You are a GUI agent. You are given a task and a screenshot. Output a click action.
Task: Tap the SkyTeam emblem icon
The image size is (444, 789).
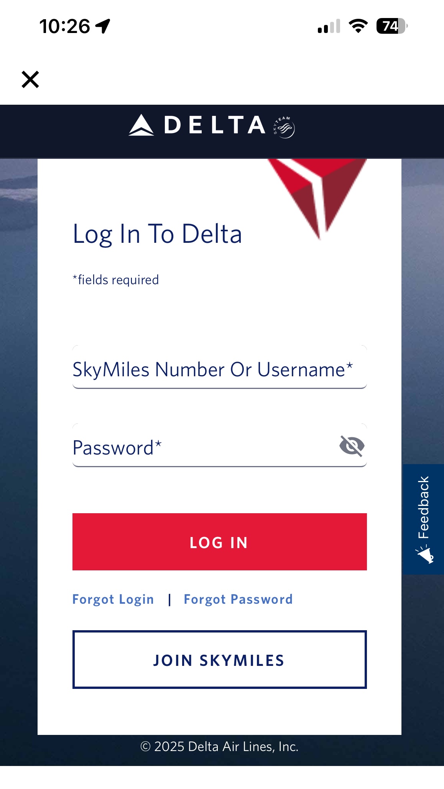pos(284,127)
